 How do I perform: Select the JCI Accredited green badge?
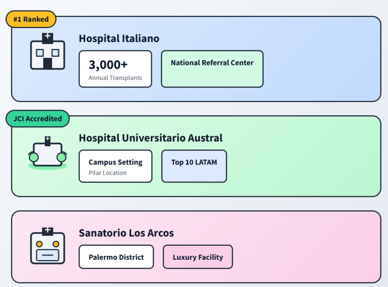pos(38,119)
